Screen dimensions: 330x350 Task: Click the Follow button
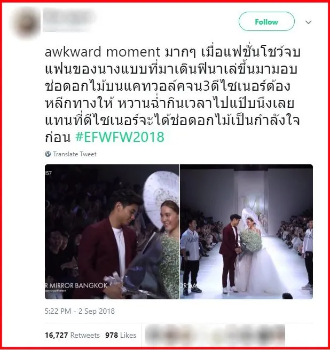point(266,22)
